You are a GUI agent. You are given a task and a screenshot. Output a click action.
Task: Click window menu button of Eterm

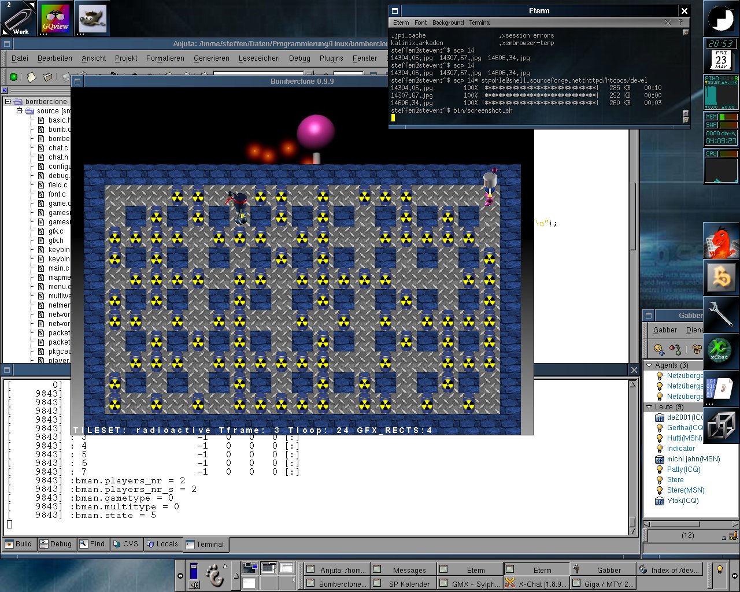click(x=395, y=11)
